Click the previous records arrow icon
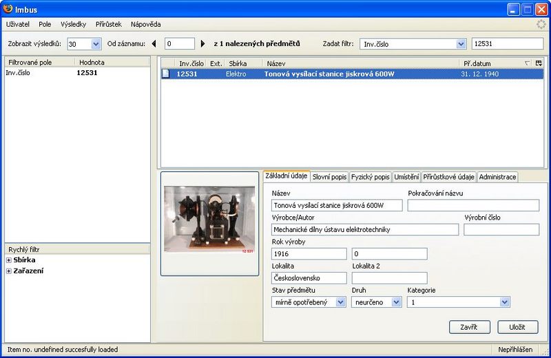Image resolution: width=551 pixels, height=358 pixels. pyautogui.click(x=154, y=44)
